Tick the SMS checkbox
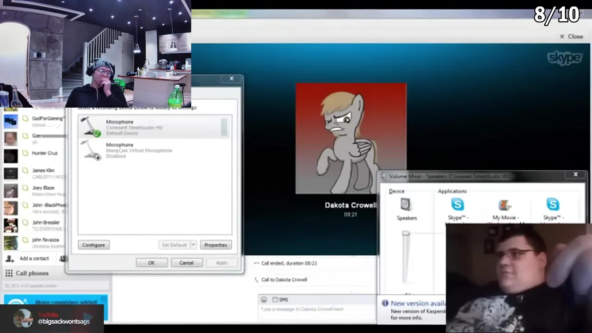The width and height of the screenshot is (592, 333). [x=275, y=300]
